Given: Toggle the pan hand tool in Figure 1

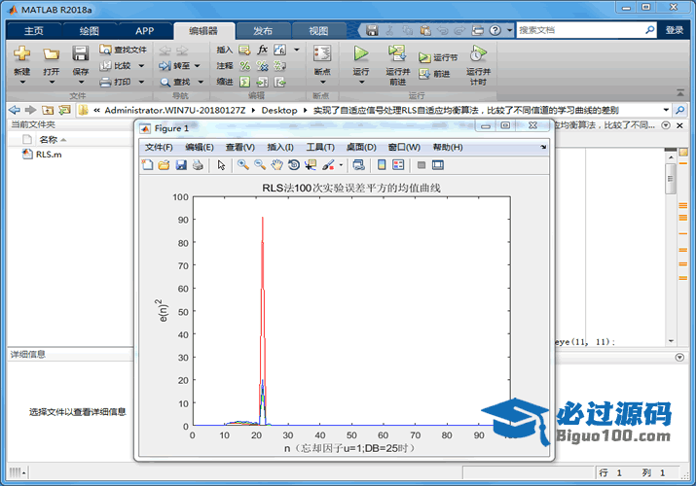Looking at the screenshot, I should tap(276, 165).
